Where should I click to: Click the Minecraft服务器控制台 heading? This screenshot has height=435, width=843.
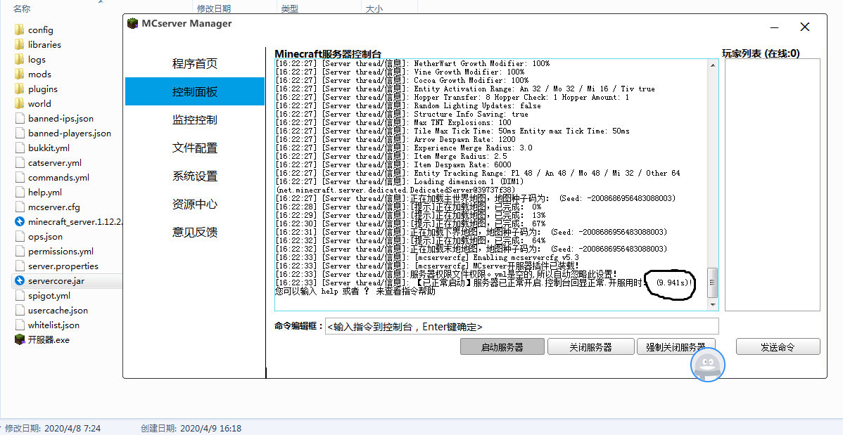(x=328, y=53)
